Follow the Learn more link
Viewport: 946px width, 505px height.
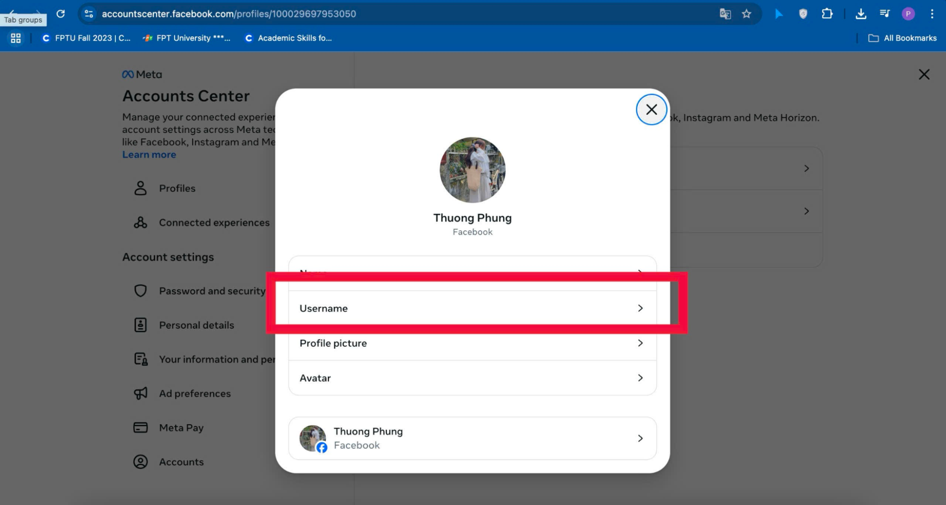click(x=149, y=154)
